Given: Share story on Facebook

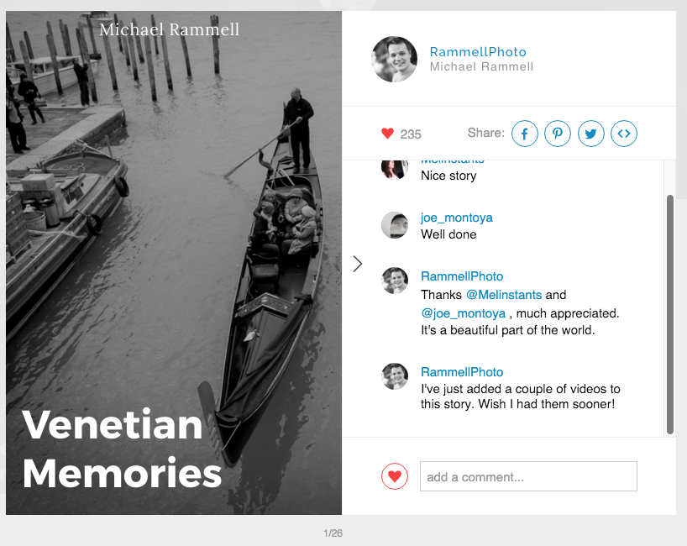Looking at the screenshot, I should click(524, 134).
